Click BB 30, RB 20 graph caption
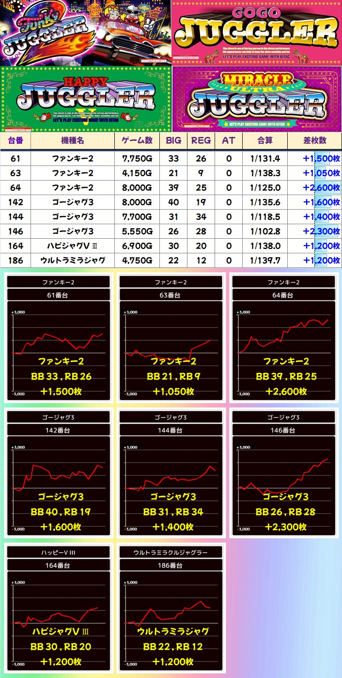The height and width of the screenshot is (678, 342). tap(61, 647)
